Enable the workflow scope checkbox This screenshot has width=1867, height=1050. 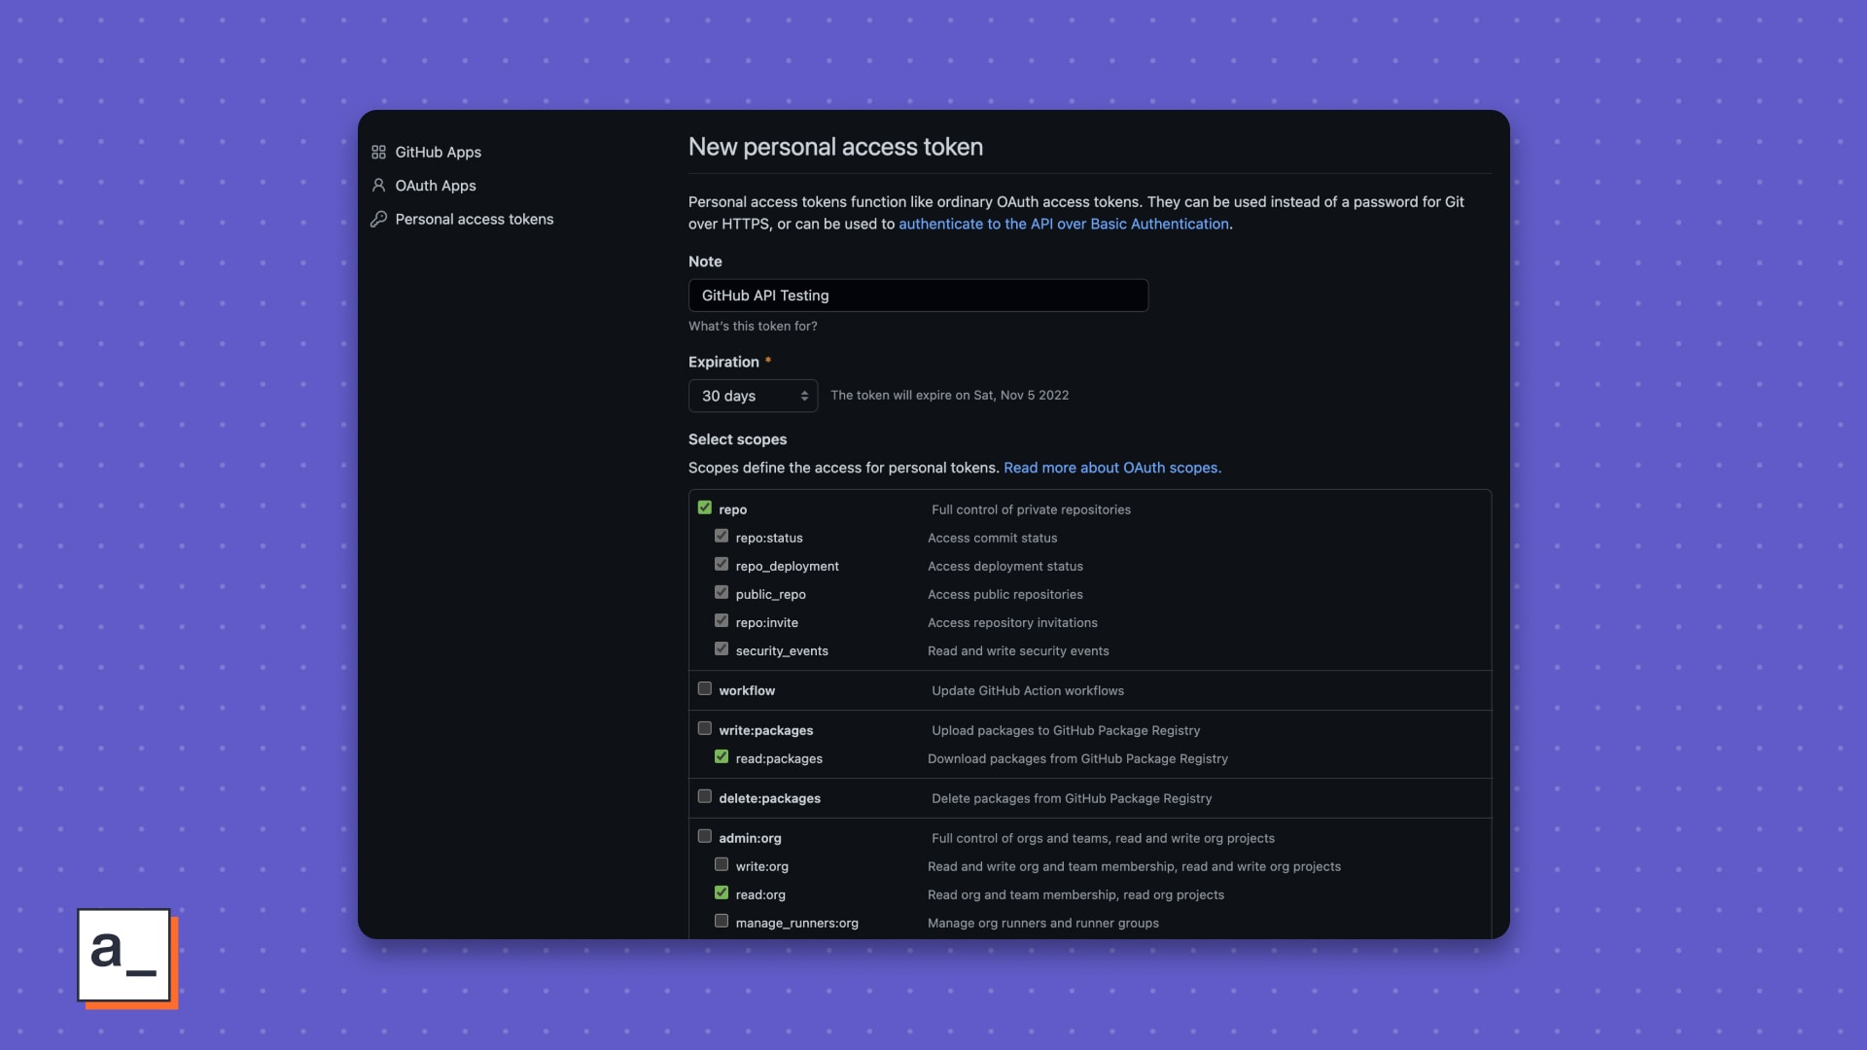[705, 688]
